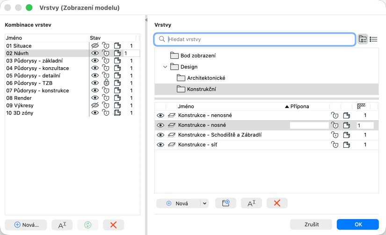The image size is (386, 235).
Task: Toggle solid model icon for 08 Render
Action: point(117,98)
